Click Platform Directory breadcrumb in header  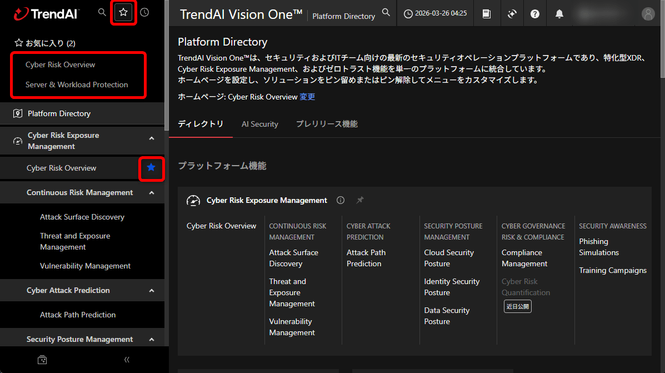coord(343,16)
